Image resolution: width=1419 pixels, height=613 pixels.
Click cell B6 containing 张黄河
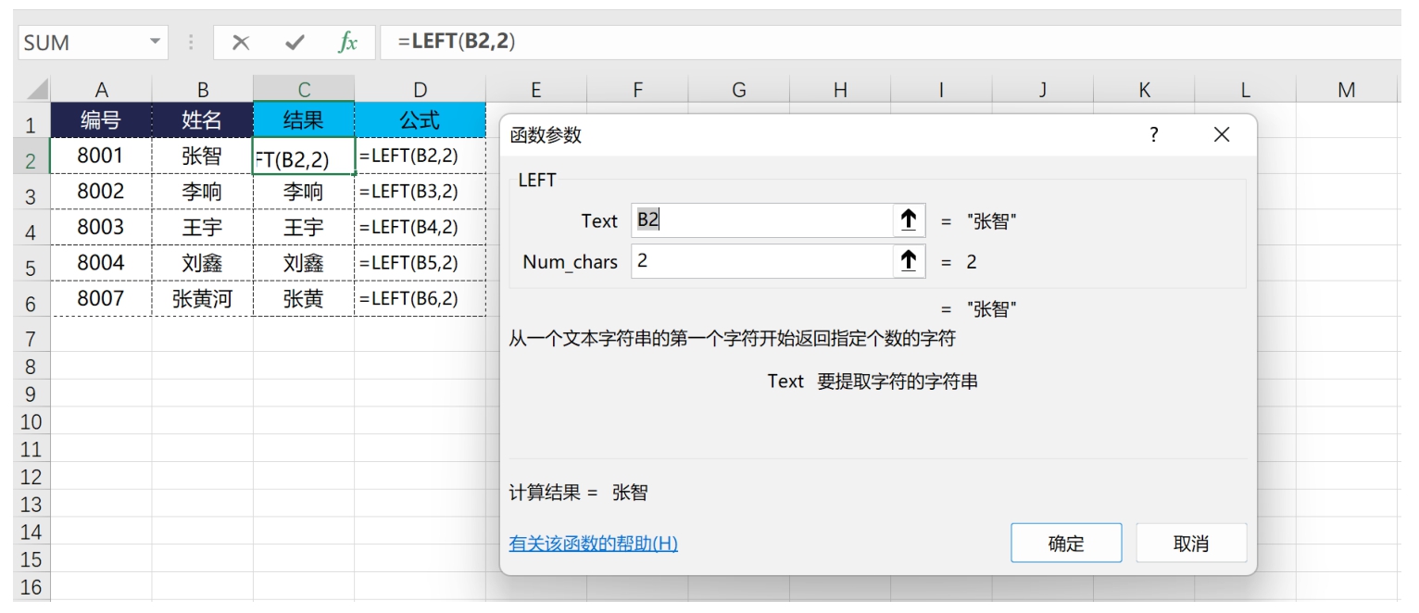coord(203,298)
